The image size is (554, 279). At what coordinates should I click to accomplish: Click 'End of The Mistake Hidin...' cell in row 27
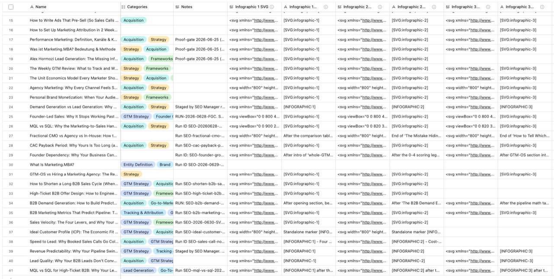click(417, 136)
